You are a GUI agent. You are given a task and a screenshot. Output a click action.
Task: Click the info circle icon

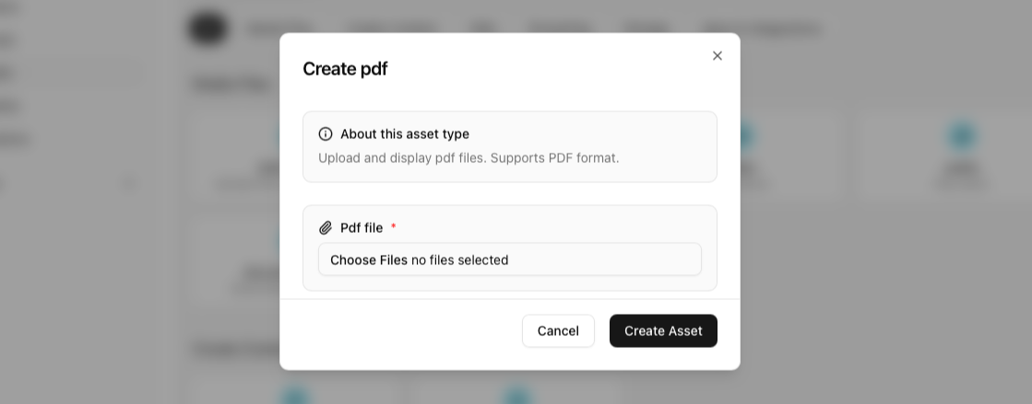pyautogui.click(x=326, y=134)
